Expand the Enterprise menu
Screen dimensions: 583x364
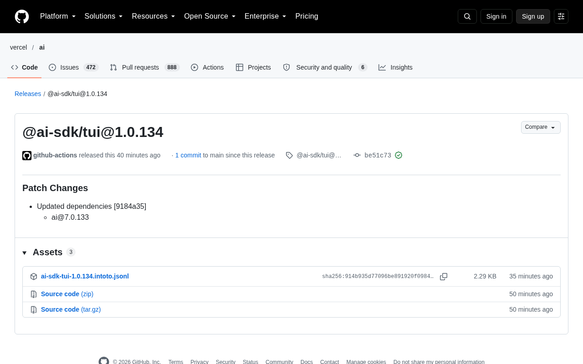(266, 16)
